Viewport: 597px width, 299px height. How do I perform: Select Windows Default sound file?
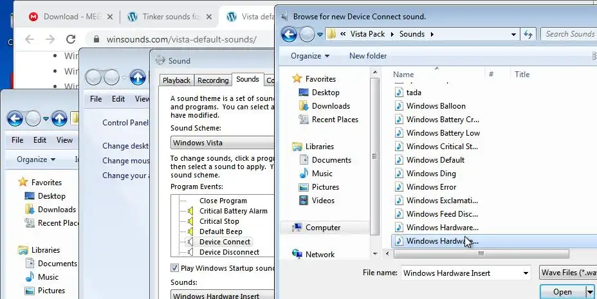tap(435, 160)
